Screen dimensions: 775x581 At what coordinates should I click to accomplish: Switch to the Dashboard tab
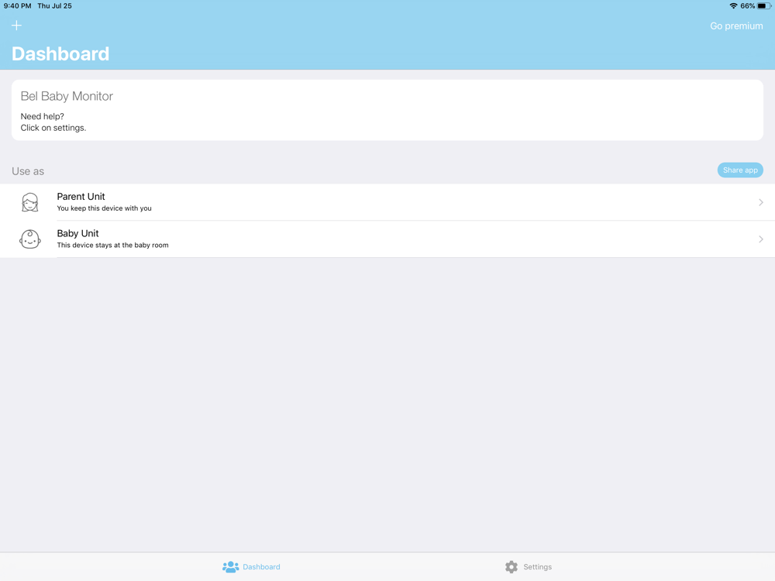tap(251, 567)
